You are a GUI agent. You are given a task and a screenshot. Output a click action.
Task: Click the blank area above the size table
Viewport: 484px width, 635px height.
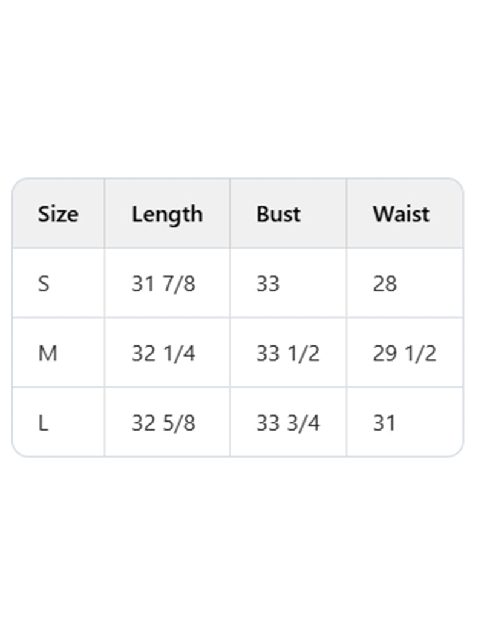coord(242,91)
